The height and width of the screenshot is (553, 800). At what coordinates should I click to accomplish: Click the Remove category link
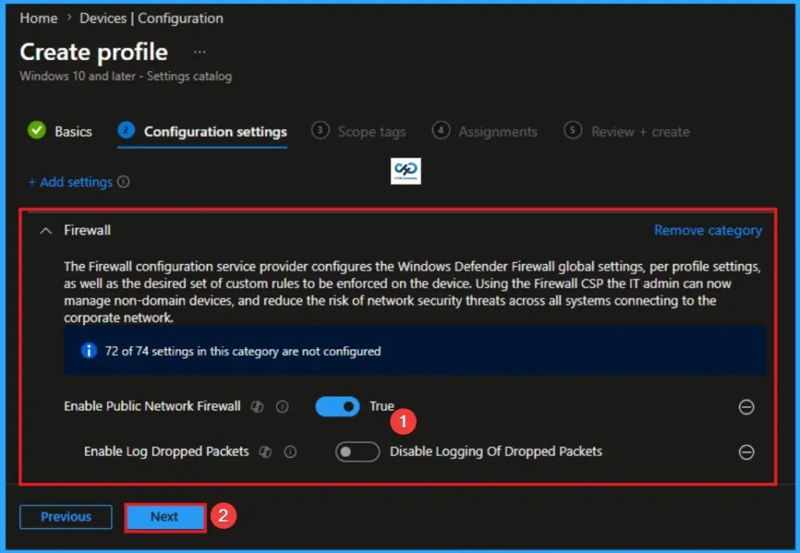coord(708,230)
